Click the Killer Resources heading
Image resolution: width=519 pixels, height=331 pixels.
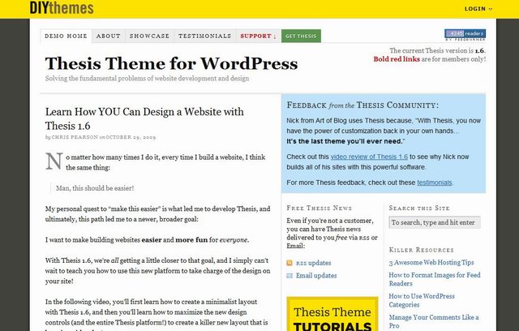422,250
